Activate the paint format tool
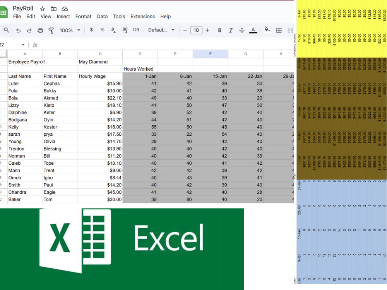The height and width of the screenshot is (290, 387). click(x=51, y=30)
